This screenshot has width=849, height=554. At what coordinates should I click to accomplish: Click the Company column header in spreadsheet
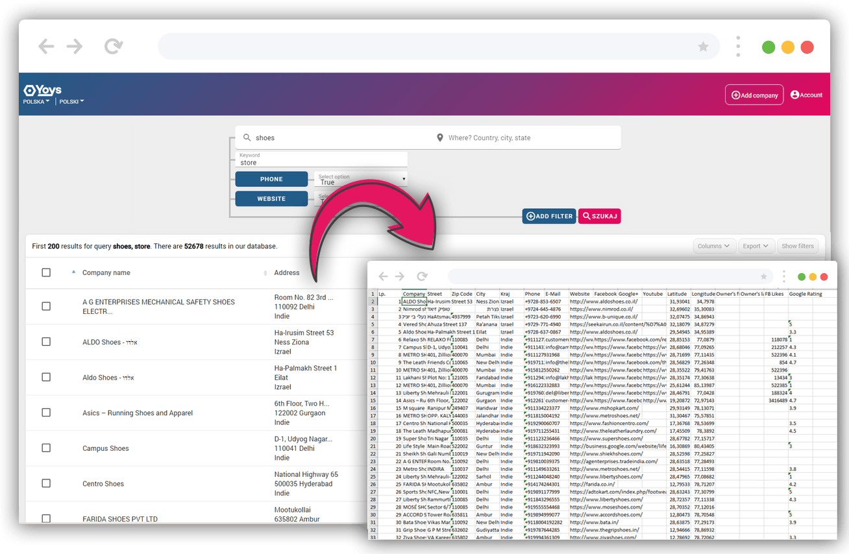tap(414, 294)
